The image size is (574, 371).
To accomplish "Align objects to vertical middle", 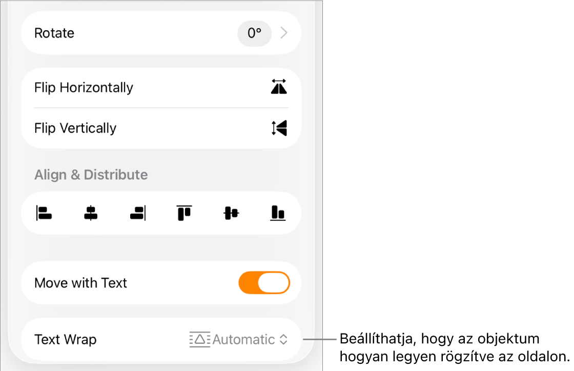I will 231,213.
